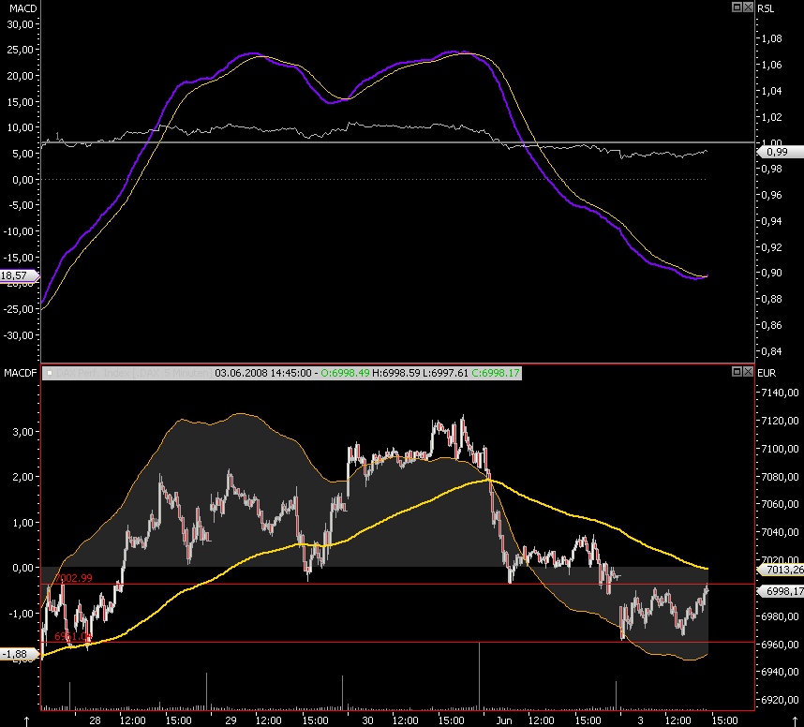The image size is (804, 727).
Task: Click the 0,99 RSL value tag
Action: point(780,152)
